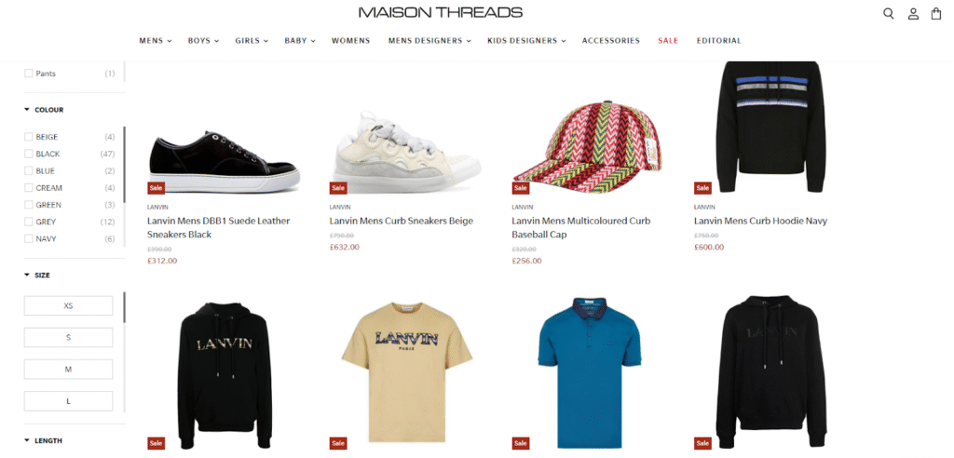Check the Pants category checkbox
The image size is (954, 458).
pyautogui.click(x=29, y=73)
